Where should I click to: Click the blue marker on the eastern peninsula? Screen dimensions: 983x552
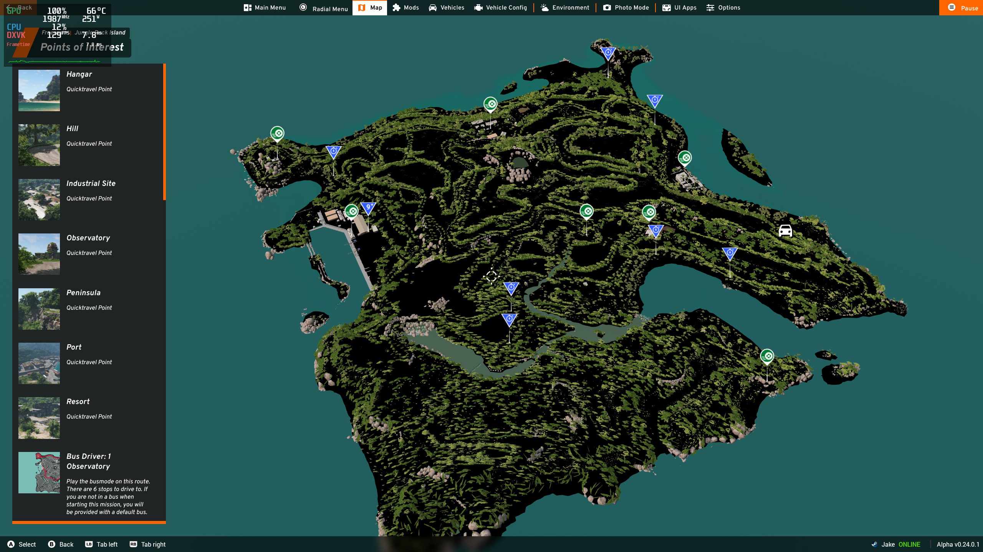[730, 254]
